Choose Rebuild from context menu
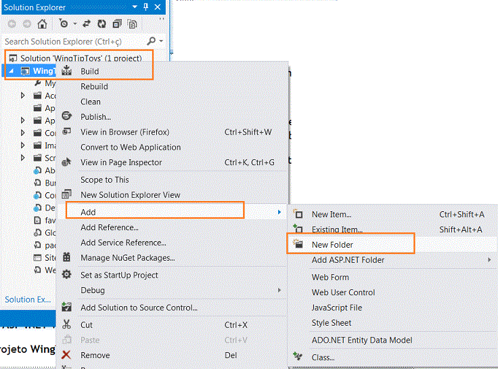 click(94, 87)
